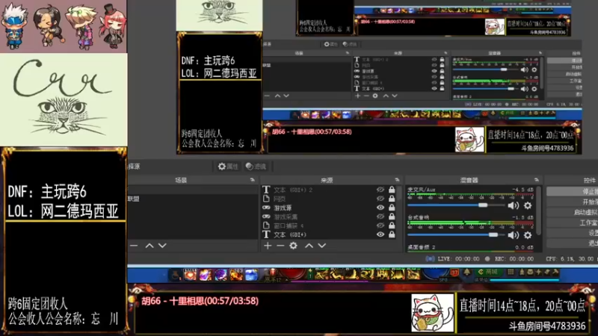Open source properties gear in sources toolbar

[293, 246]
